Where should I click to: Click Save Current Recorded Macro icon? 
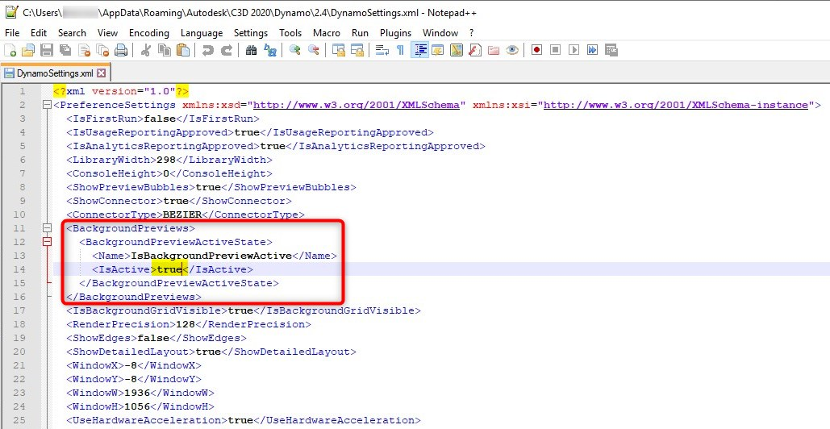pos(611,50)
